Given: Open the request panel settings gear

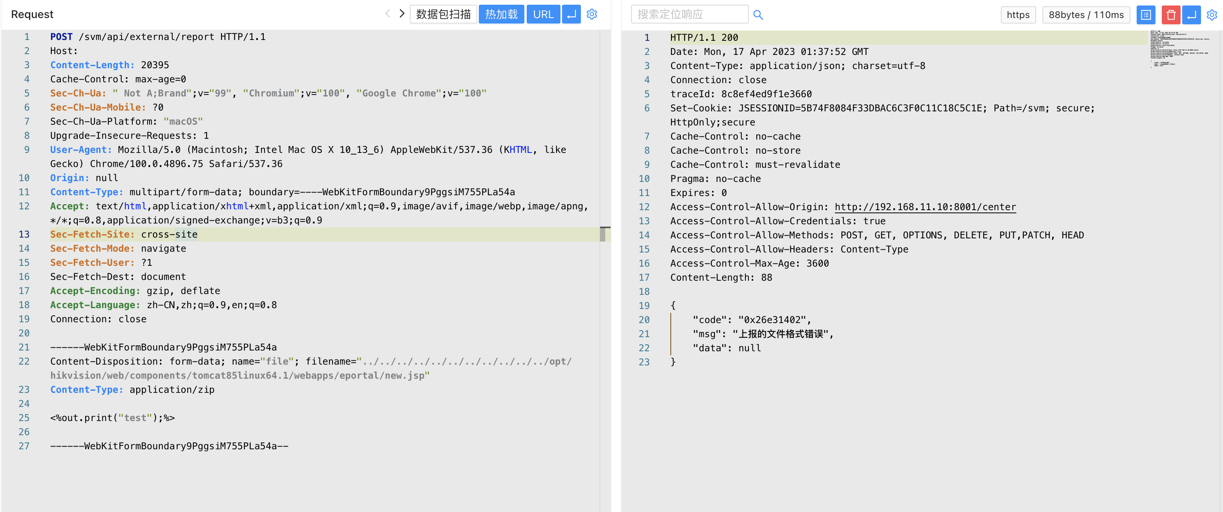Looking at the screenshot, I should pyautogui.click(x=591, y=14).
